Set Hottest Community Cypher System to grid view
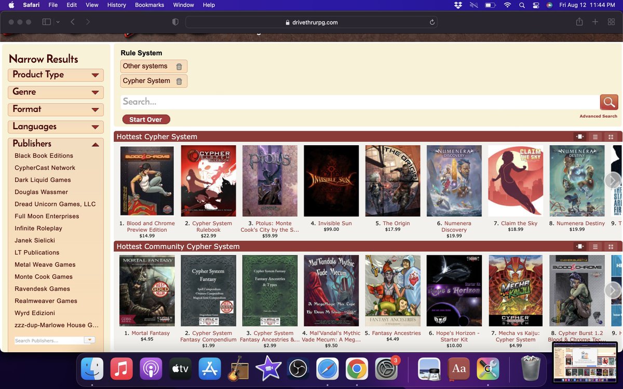The image size is (623, 389). 611,247
